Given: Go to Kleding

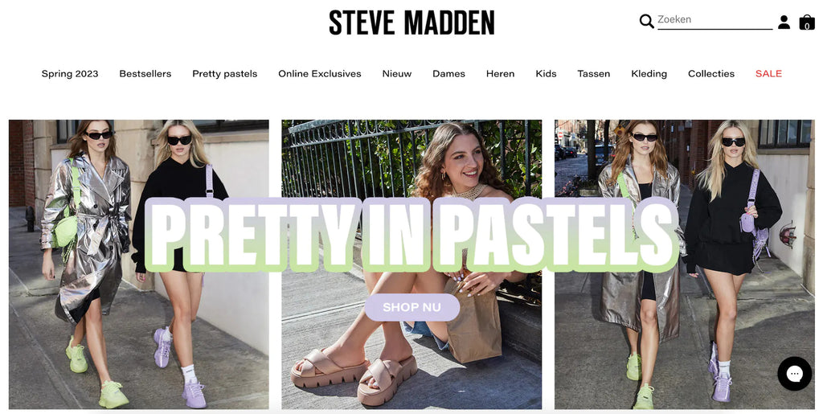Looking at the screenshot, I should 649,74.
